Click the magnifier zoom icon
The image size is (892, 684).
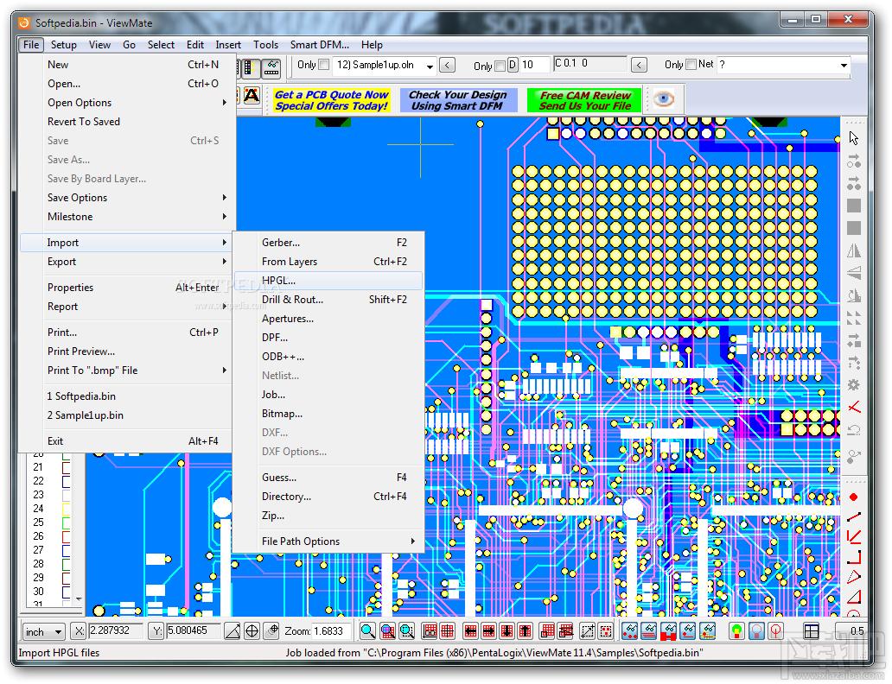coord(367,630)
